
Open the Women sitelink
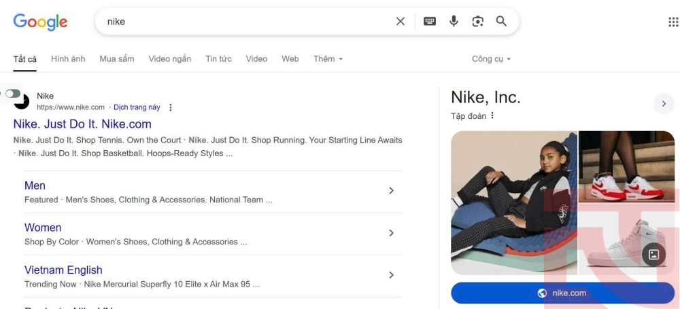point(43,228)
